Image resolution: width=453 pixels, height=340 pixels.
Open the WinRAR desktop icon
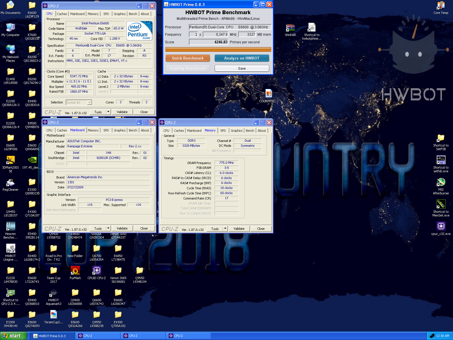290,28
